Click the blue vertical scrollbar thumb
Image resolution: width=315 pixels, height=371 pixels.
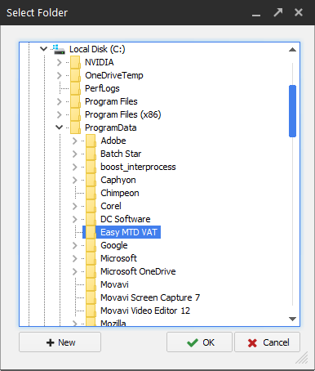coord(292,111)
